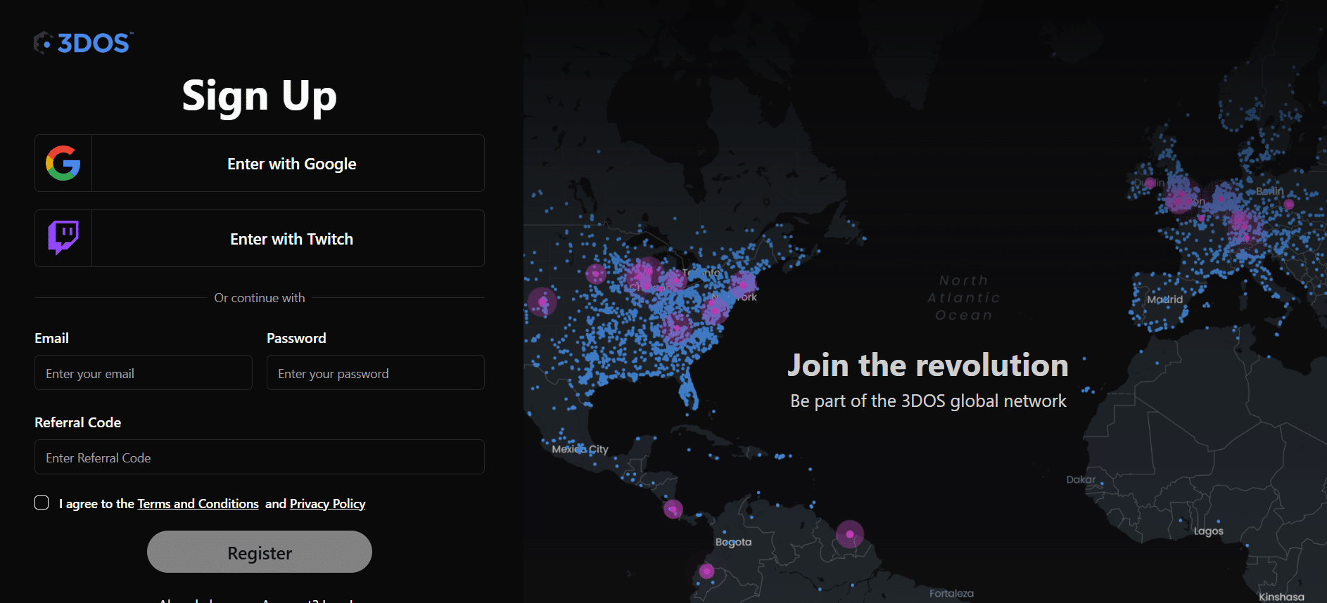The width and height of the screenshot is (1327, 603).
Task: Click the Twitch logo icon
Action: (x=63, y=238)
